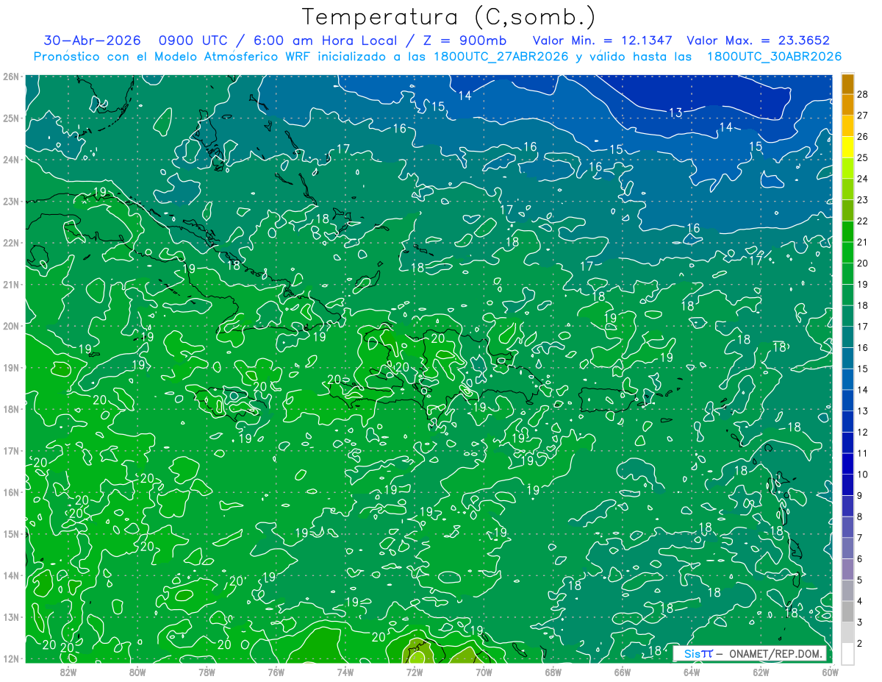
Task: Choose the dark blue legend swatch between 11 and 12
Action: (x=847, y=442)
